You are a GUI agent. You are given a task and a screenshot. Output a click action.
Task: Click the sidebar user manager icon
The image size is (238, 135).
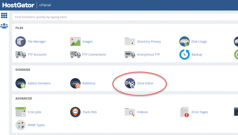click(x=4, y=26)
